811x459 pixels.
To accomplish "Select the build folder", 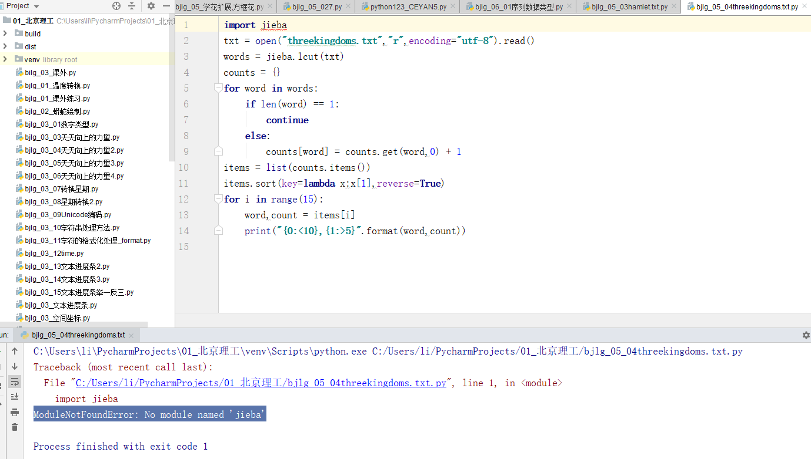I will coord(32,33).
